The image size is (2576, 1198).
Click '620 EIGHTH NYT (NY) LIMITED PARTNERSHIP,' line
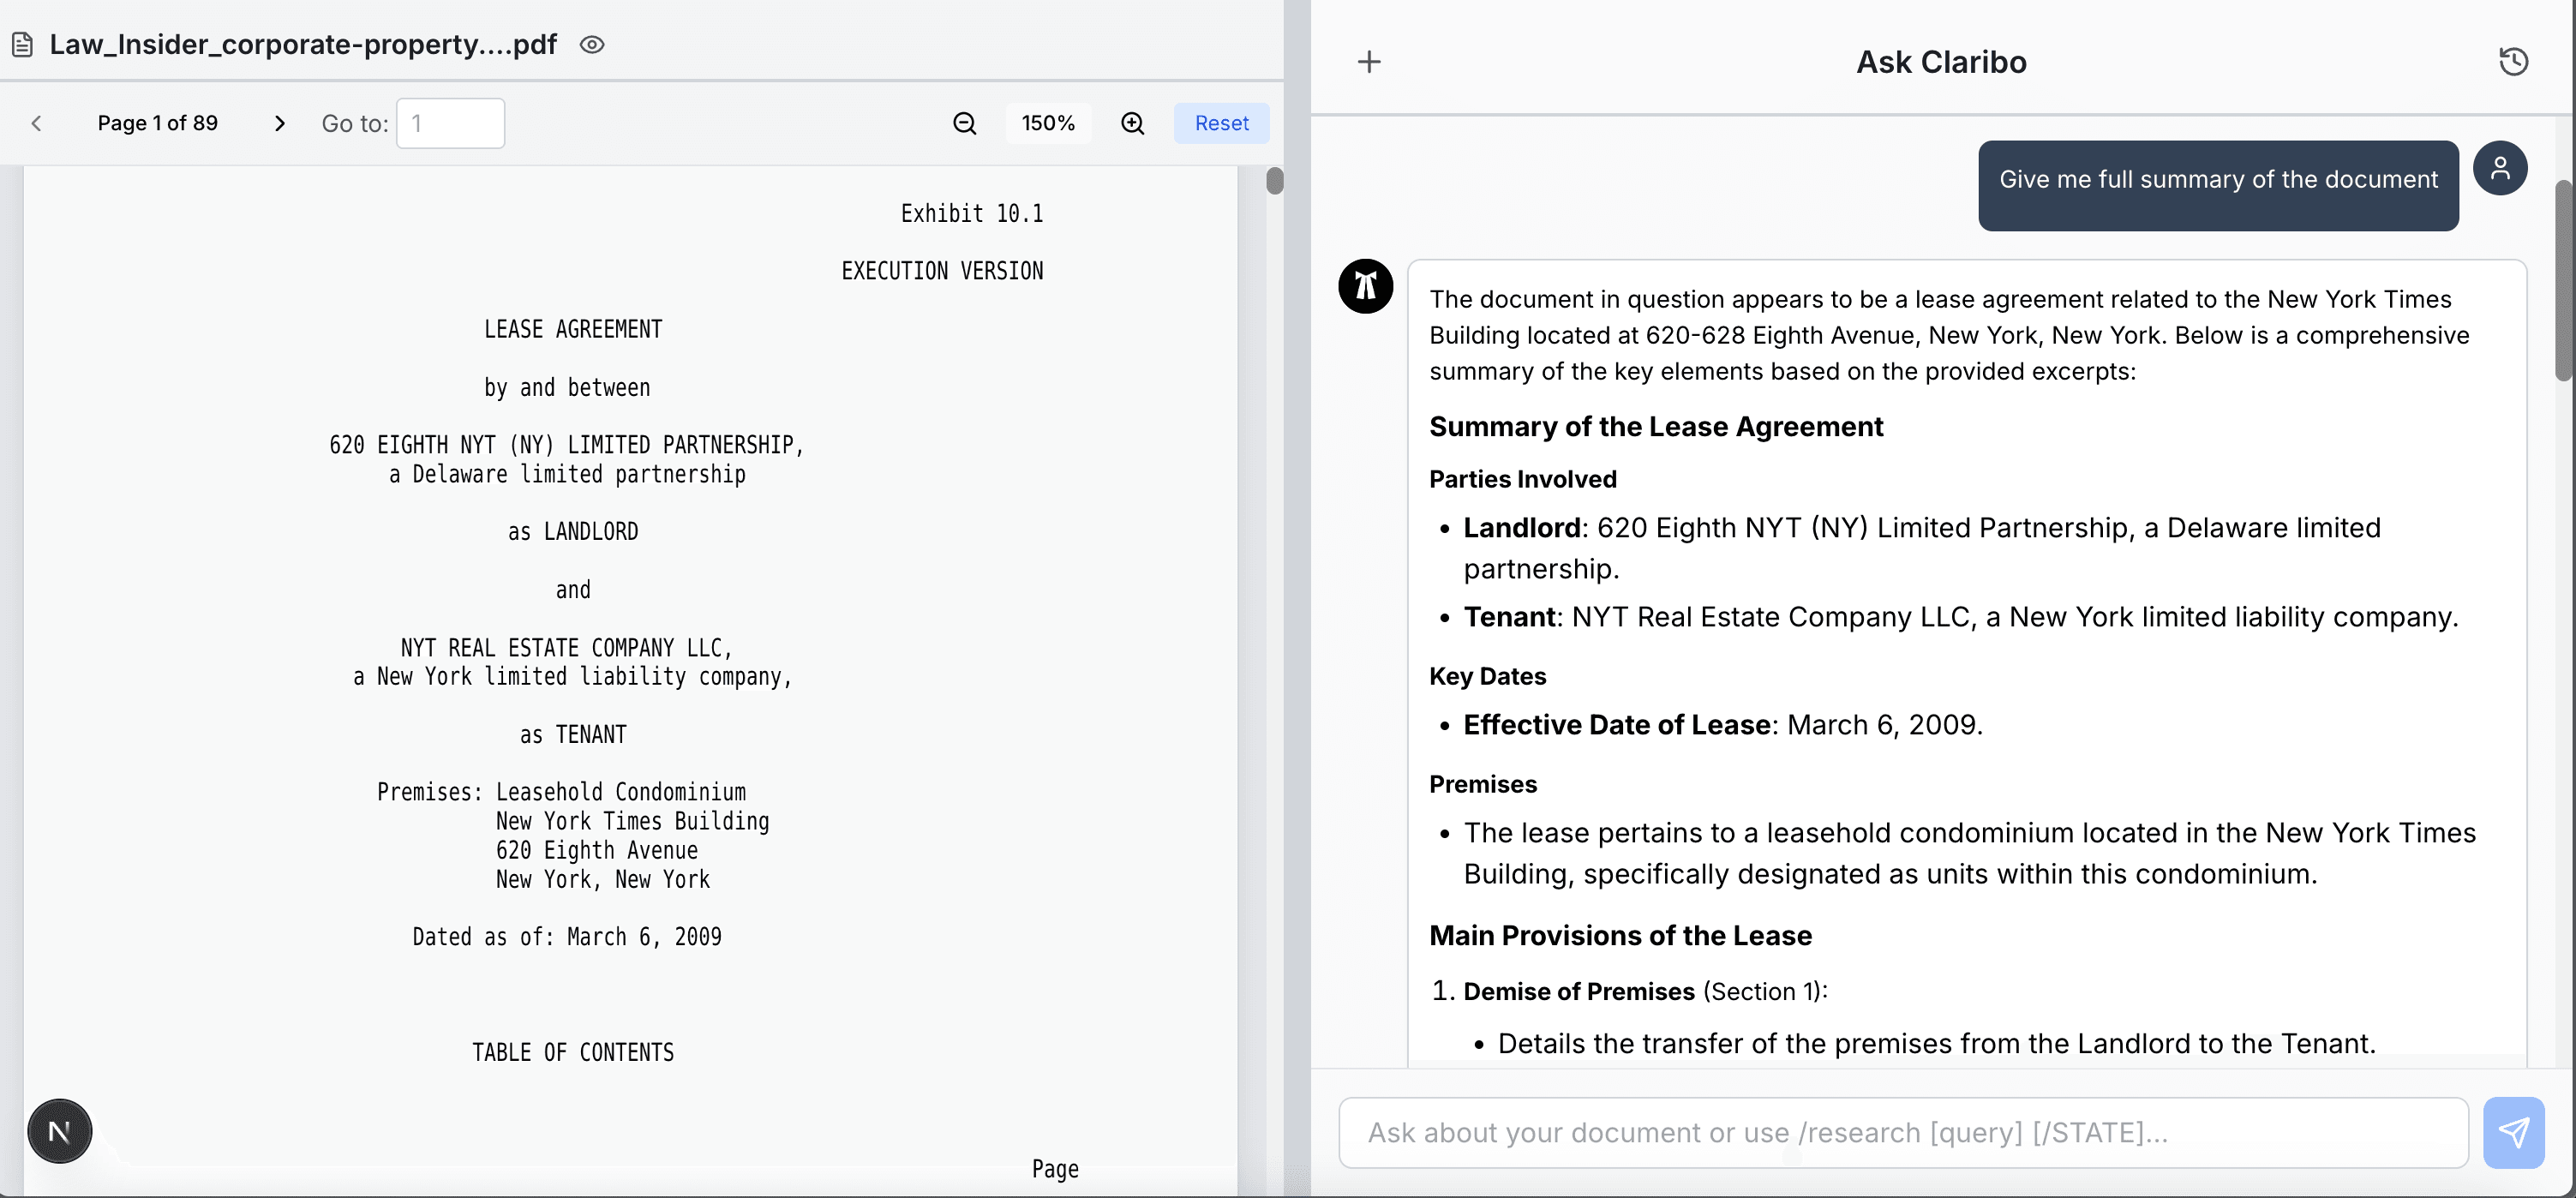point(567,445)
